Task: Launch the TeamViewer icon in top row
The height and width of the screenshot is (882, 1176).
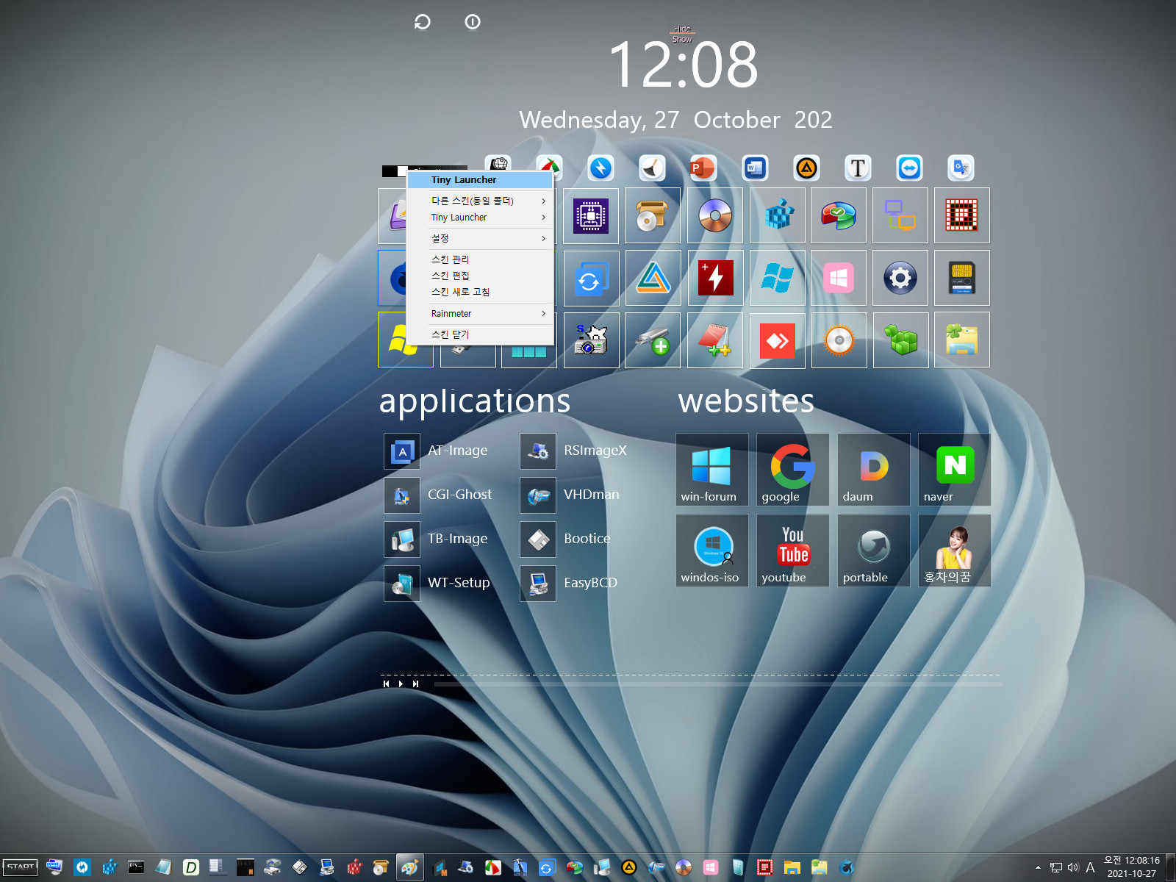Action: [909, 168]
